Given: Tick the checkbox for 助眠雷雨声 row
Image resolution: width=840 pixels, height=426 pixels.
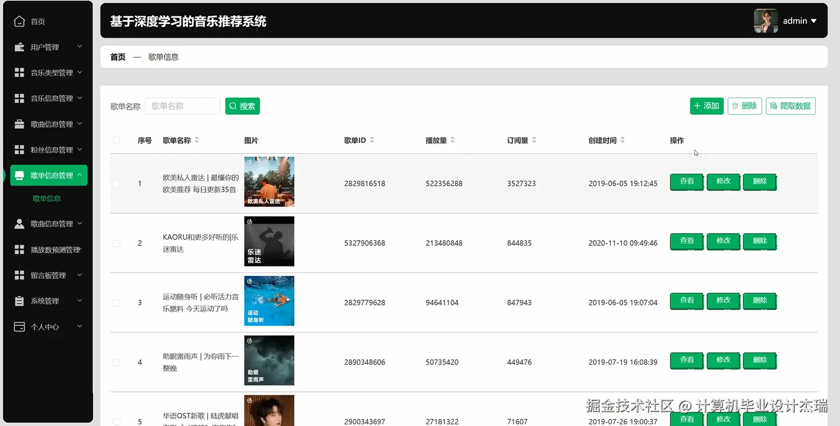Looking at the screenshot, I should 117,362.
